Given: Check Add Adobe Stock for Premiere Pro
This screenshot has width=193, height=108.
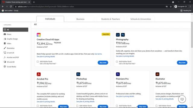Looking at the screenshot, I should tap(117, 106).
